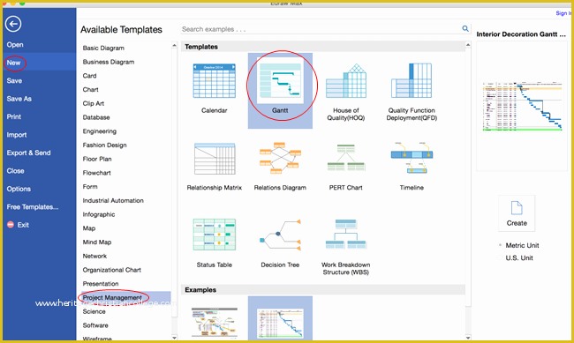
Task: Select Presentation category
Action: click(x=101, y=284)
